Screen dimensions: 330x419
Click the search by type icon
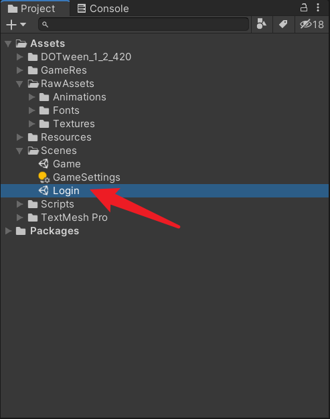pos(262,24)
